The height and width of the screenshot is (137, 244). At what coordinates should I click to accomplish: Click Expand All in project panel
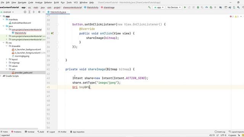coord(29,12)
